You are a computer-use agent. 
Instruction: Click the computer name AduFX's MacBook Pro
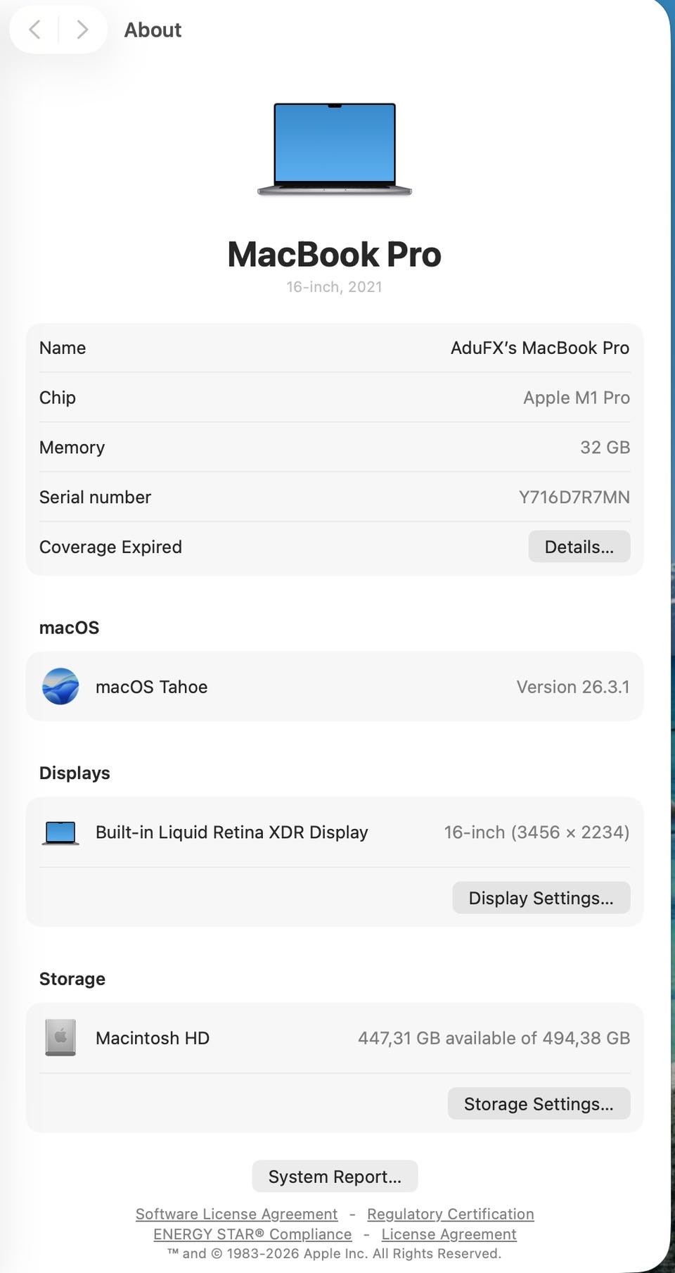(x=539, y=348)
